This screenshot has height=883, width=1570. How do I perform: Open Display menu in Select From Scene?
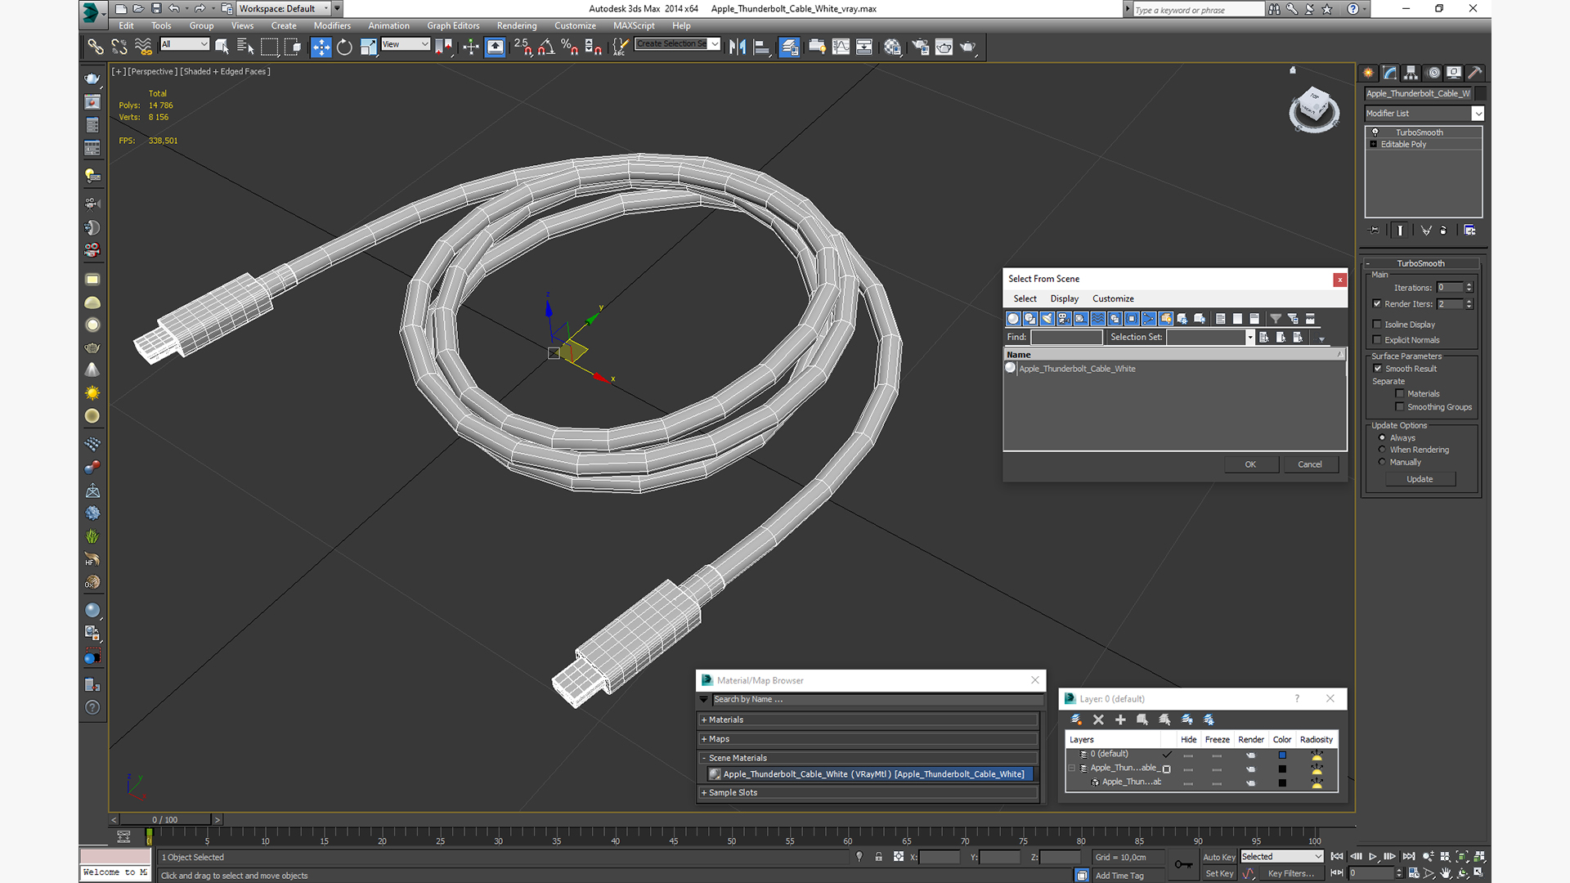pyautogui.click(x=1064, y=298)
